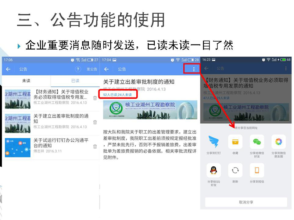Go back from the 公告 list screen
294x220 pixels.
pos(8,69)
